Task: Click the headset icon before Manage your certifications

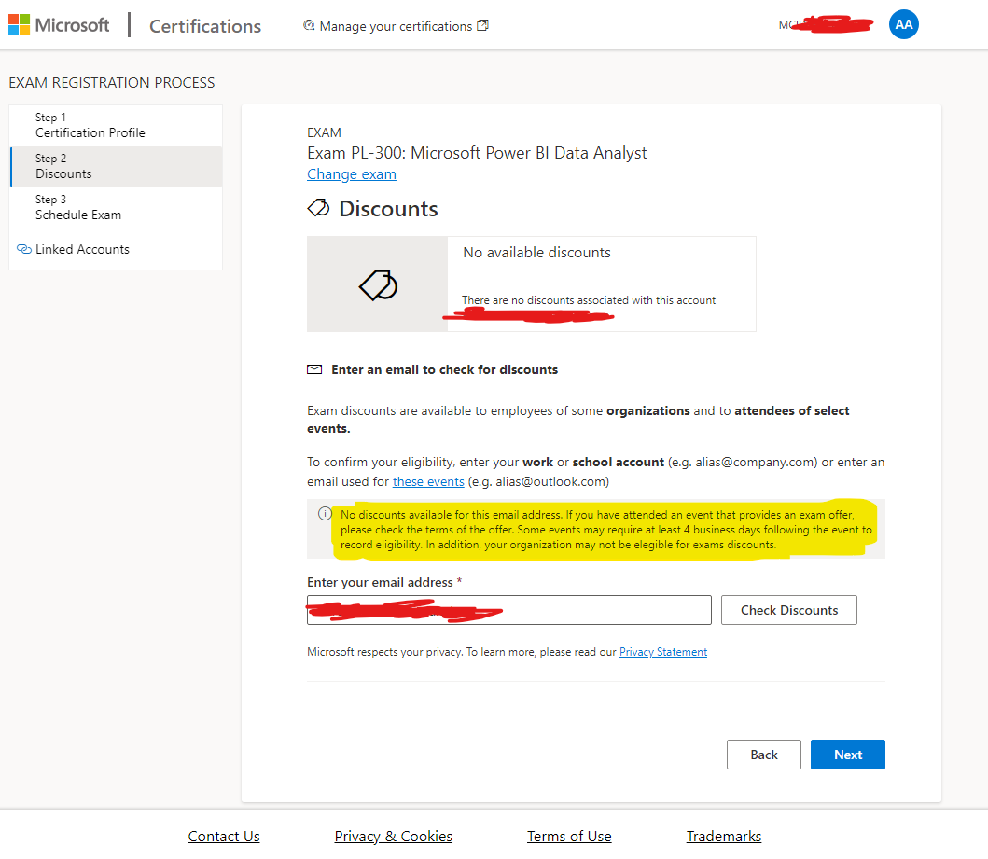Action: click(309, 25)
